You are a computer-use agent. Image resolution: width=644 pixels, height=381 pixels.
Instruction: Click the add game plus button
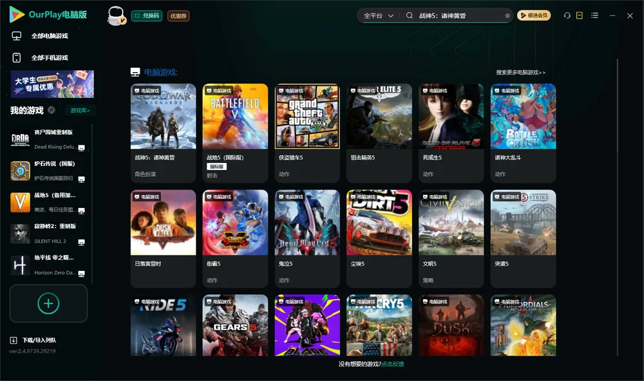pos(48,303)
